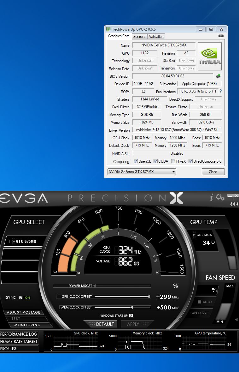The height and width of the screenshot is (372, 239).
Task: Click the Memory Type GDDR5 field
Action: coord(147,115)
